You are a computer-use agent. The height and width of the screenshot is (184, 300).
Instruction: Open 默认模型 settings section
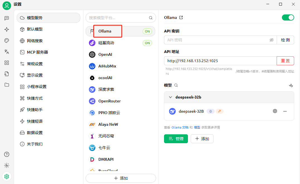point(48,29)
